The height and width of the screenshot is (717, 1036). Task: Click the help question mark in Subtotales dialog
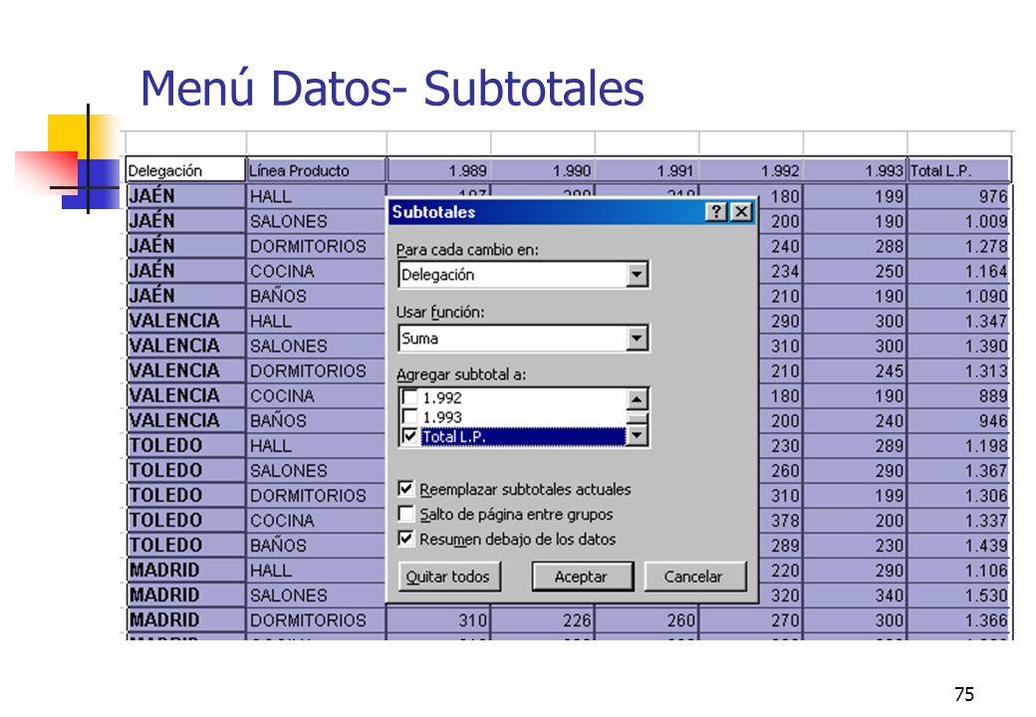pyautogui.click(x=716, y=212)
